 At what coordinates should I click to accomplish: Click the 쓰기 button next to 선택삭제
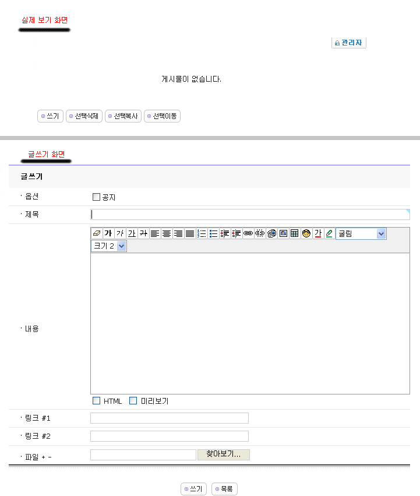(x=50, y=116)
